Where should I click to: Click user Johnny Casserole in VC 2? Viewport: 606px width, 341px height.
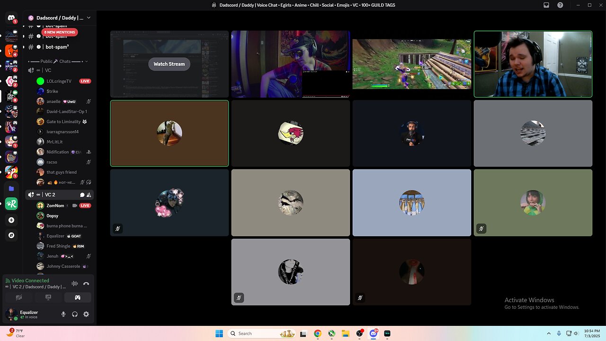[x=64, y=266]
